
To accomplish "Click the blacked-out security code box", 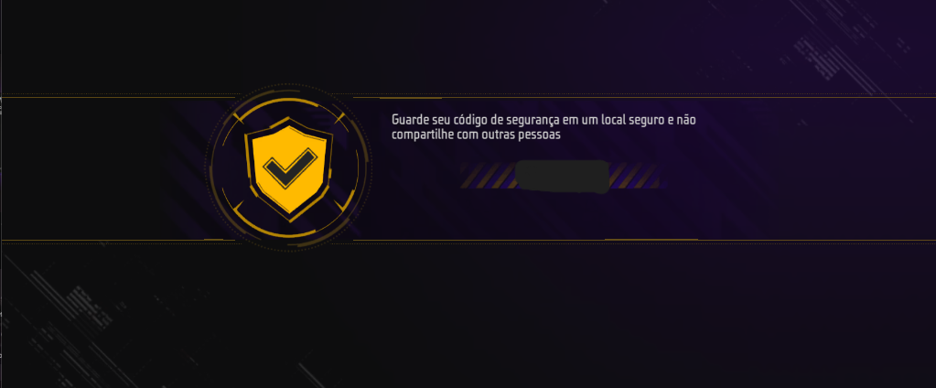I will 562,177.
